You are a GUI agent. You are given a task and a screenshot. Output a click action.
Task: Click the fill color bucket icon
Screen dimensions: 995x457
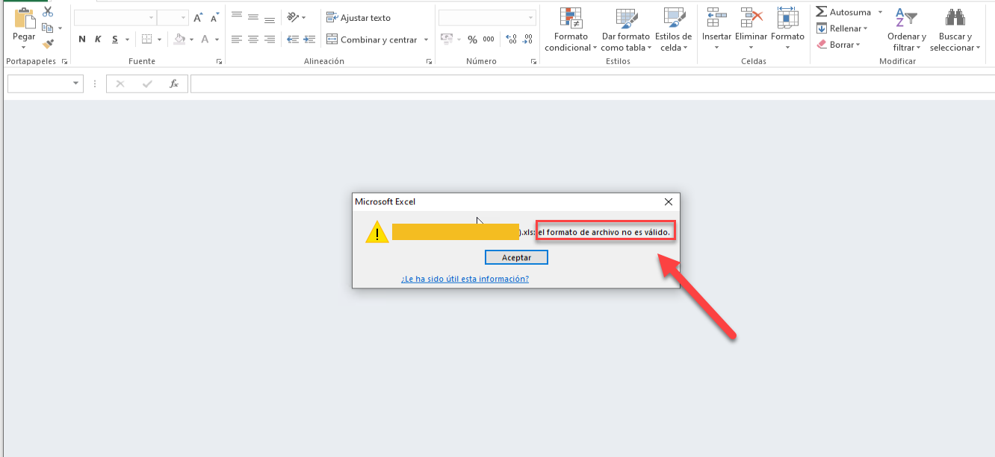(179, 40)
